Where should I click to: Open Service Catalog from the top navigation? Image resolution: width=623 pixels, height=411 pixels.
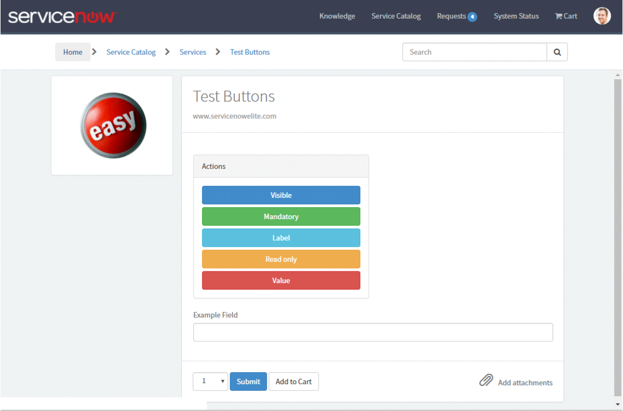click(x=396, y=16)
